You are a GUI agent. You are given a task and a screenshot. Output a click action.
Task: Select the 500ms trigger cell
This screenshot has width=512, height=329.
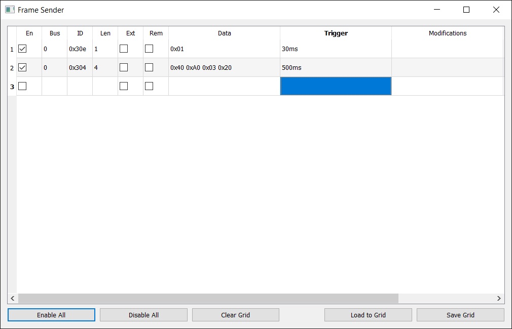(336, 67)
